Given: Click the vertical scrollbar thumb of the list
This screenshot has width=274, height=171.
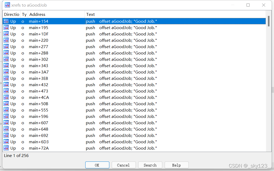Looking at the screenshot, I should tap(269, 21).
